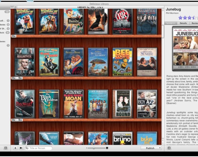The image size is (198, 157).
Task: Click the large-size icon beside the zoom slider
Action: [107, 148]
